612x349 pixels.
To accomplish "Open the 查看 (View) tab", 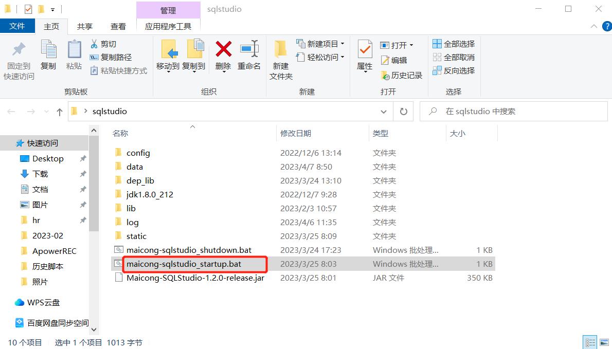I will coord(118,26).
